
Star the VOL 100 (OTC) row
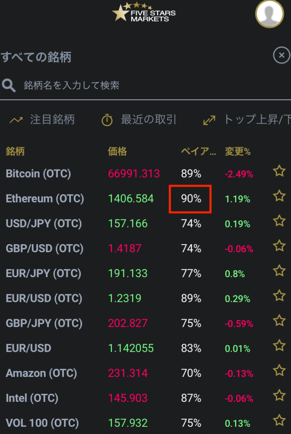pyautogui.click(x=280, y=420)
